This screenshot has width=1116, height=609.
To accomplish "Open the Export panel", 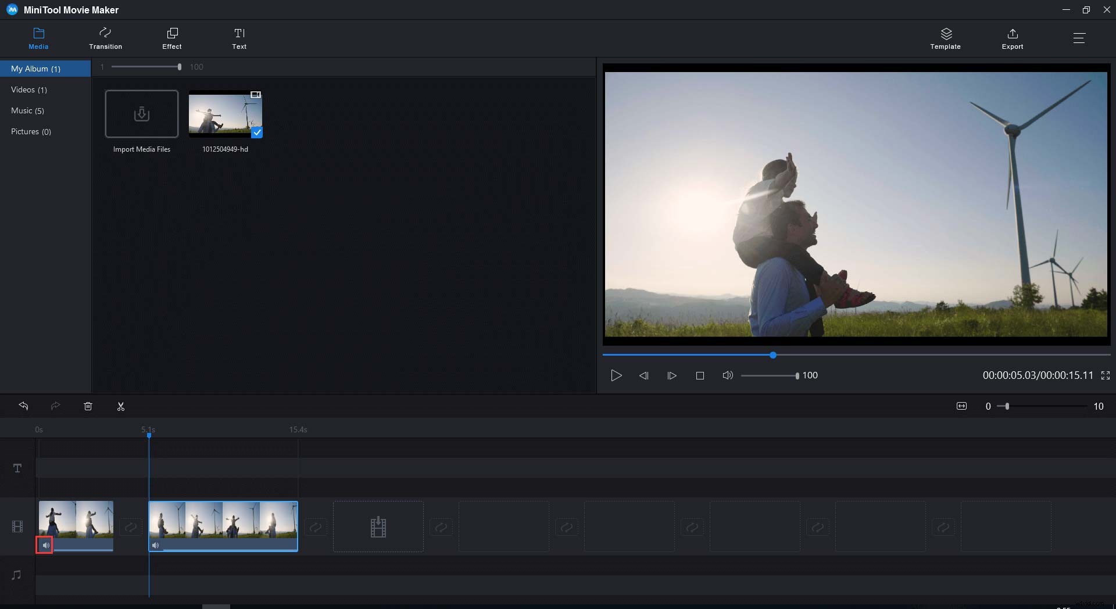I will 1012,38.
